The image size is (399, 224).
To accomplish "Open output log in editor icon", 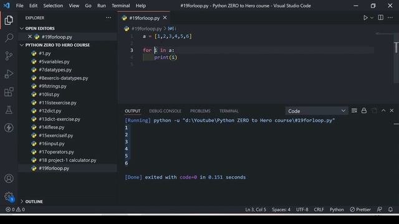I will tap(374, 111).
